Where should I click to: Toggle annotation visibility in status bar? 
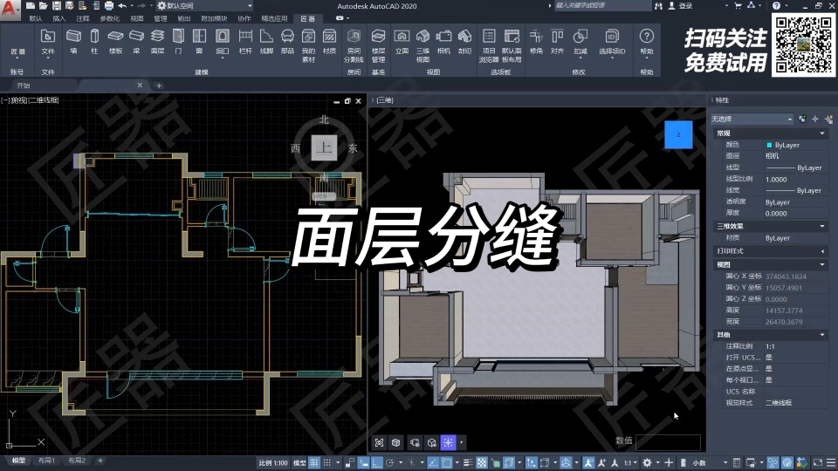[587, 462]
